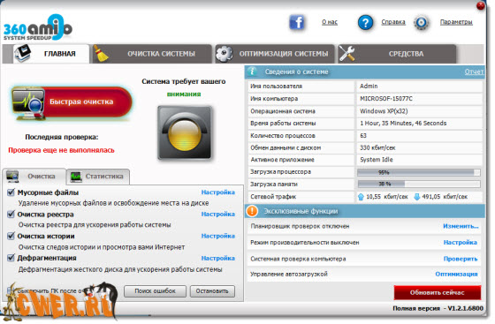
Task: Click the orange exclamation icon on Эксклюзивные функции
Action: (x=252, y=211)
